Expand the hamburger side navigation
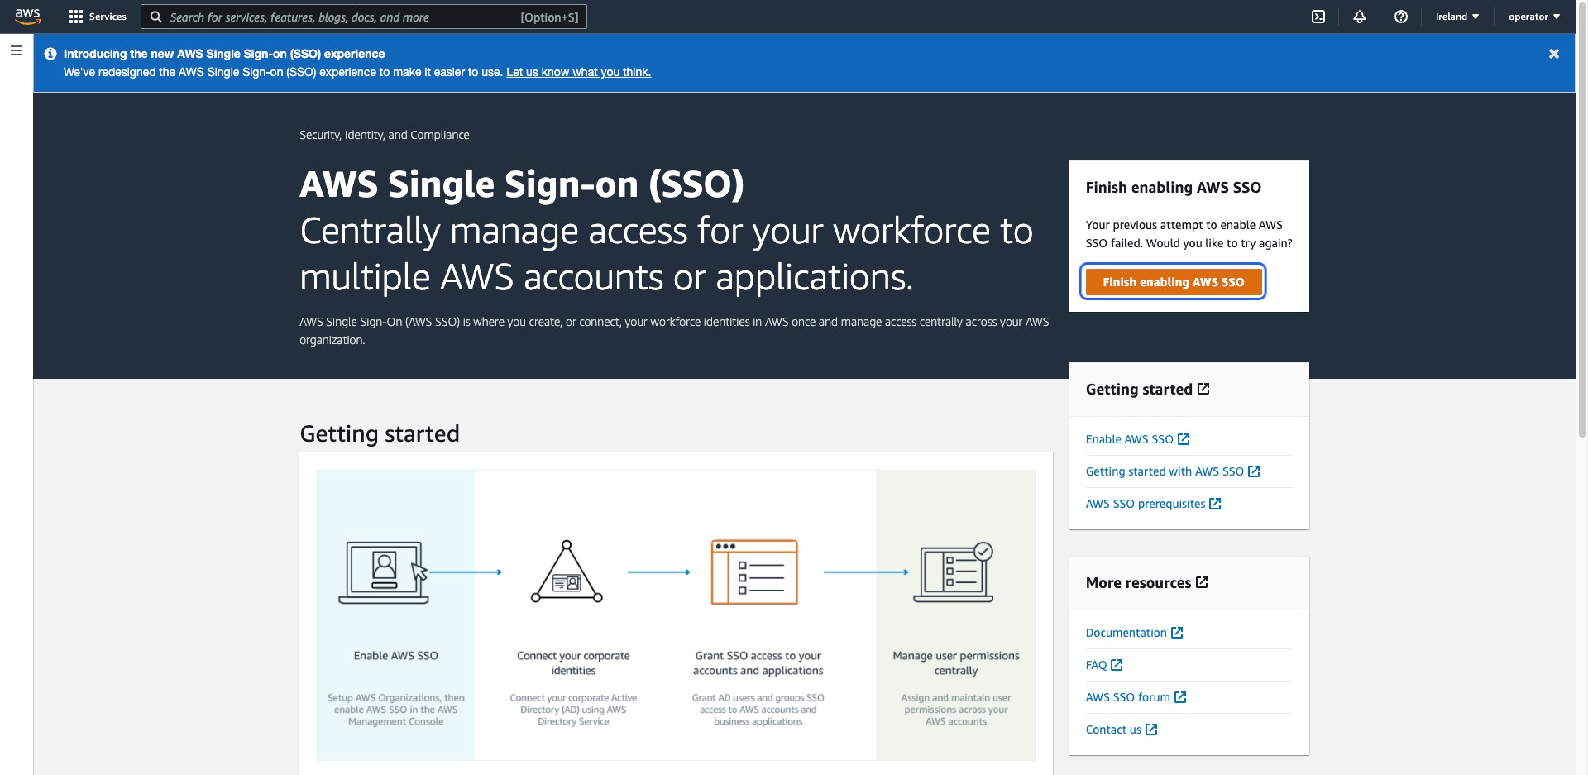Image resolution: width=1588 pixels, height=775 pixels. pyautogui.click(x=16, y=50)
